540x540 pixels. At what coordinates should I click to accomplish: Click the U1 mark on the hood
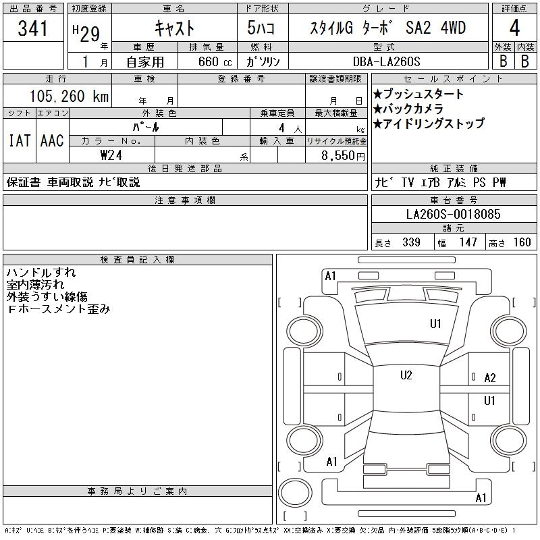(435, 324)
